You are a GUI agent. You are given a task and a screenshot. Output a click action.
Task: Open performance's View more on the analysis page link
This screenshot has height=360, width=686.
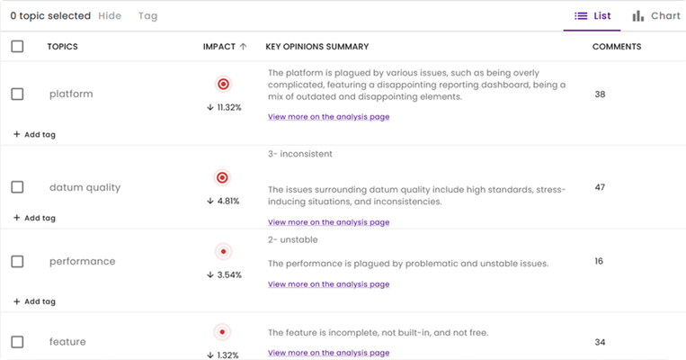click(x=328, y=284)
